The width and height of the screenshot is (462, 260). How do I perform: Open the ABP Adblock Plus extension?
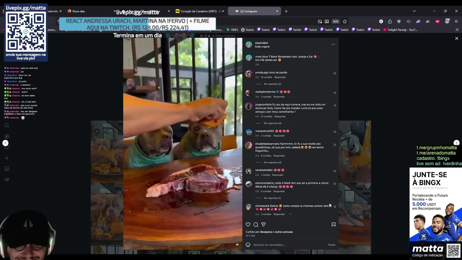pos(437,21)
